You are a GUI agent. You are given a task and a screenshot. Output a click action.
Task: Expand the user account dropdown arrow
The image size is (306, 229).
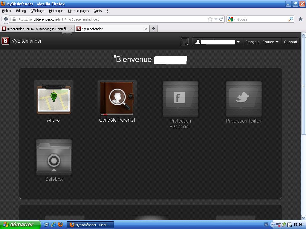click(x=238, y=42)
